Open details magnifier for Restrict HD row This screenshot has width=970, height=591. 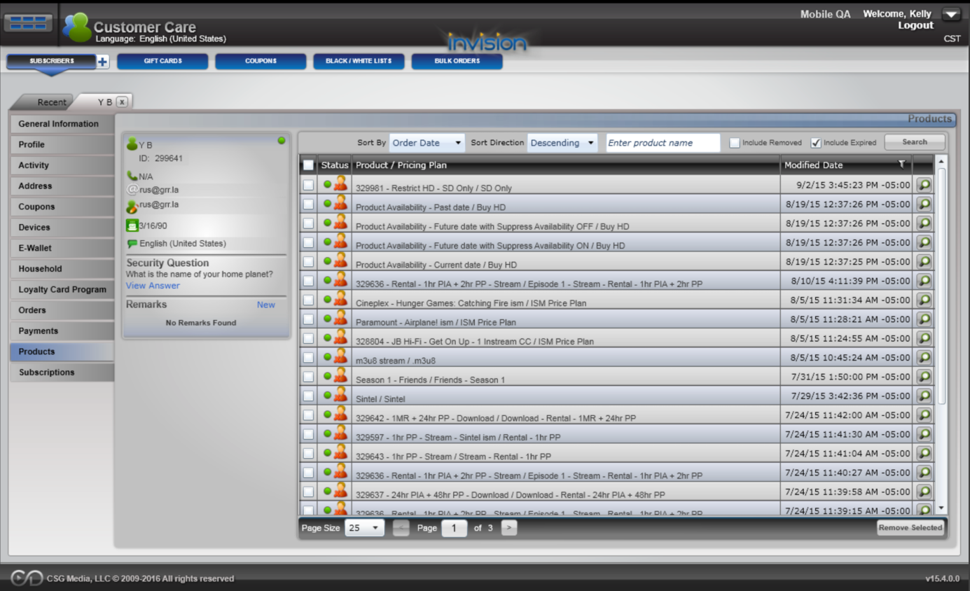tap(924, 185)
